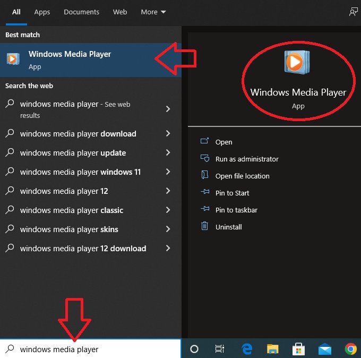
Task: Click the magnifier icon in the search box
Action: tap(10, 349)
